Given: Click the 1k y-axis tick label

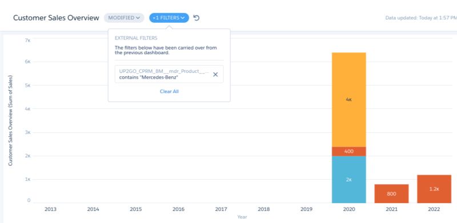Looking at the screenshot, I should click(x=28, y=179).
